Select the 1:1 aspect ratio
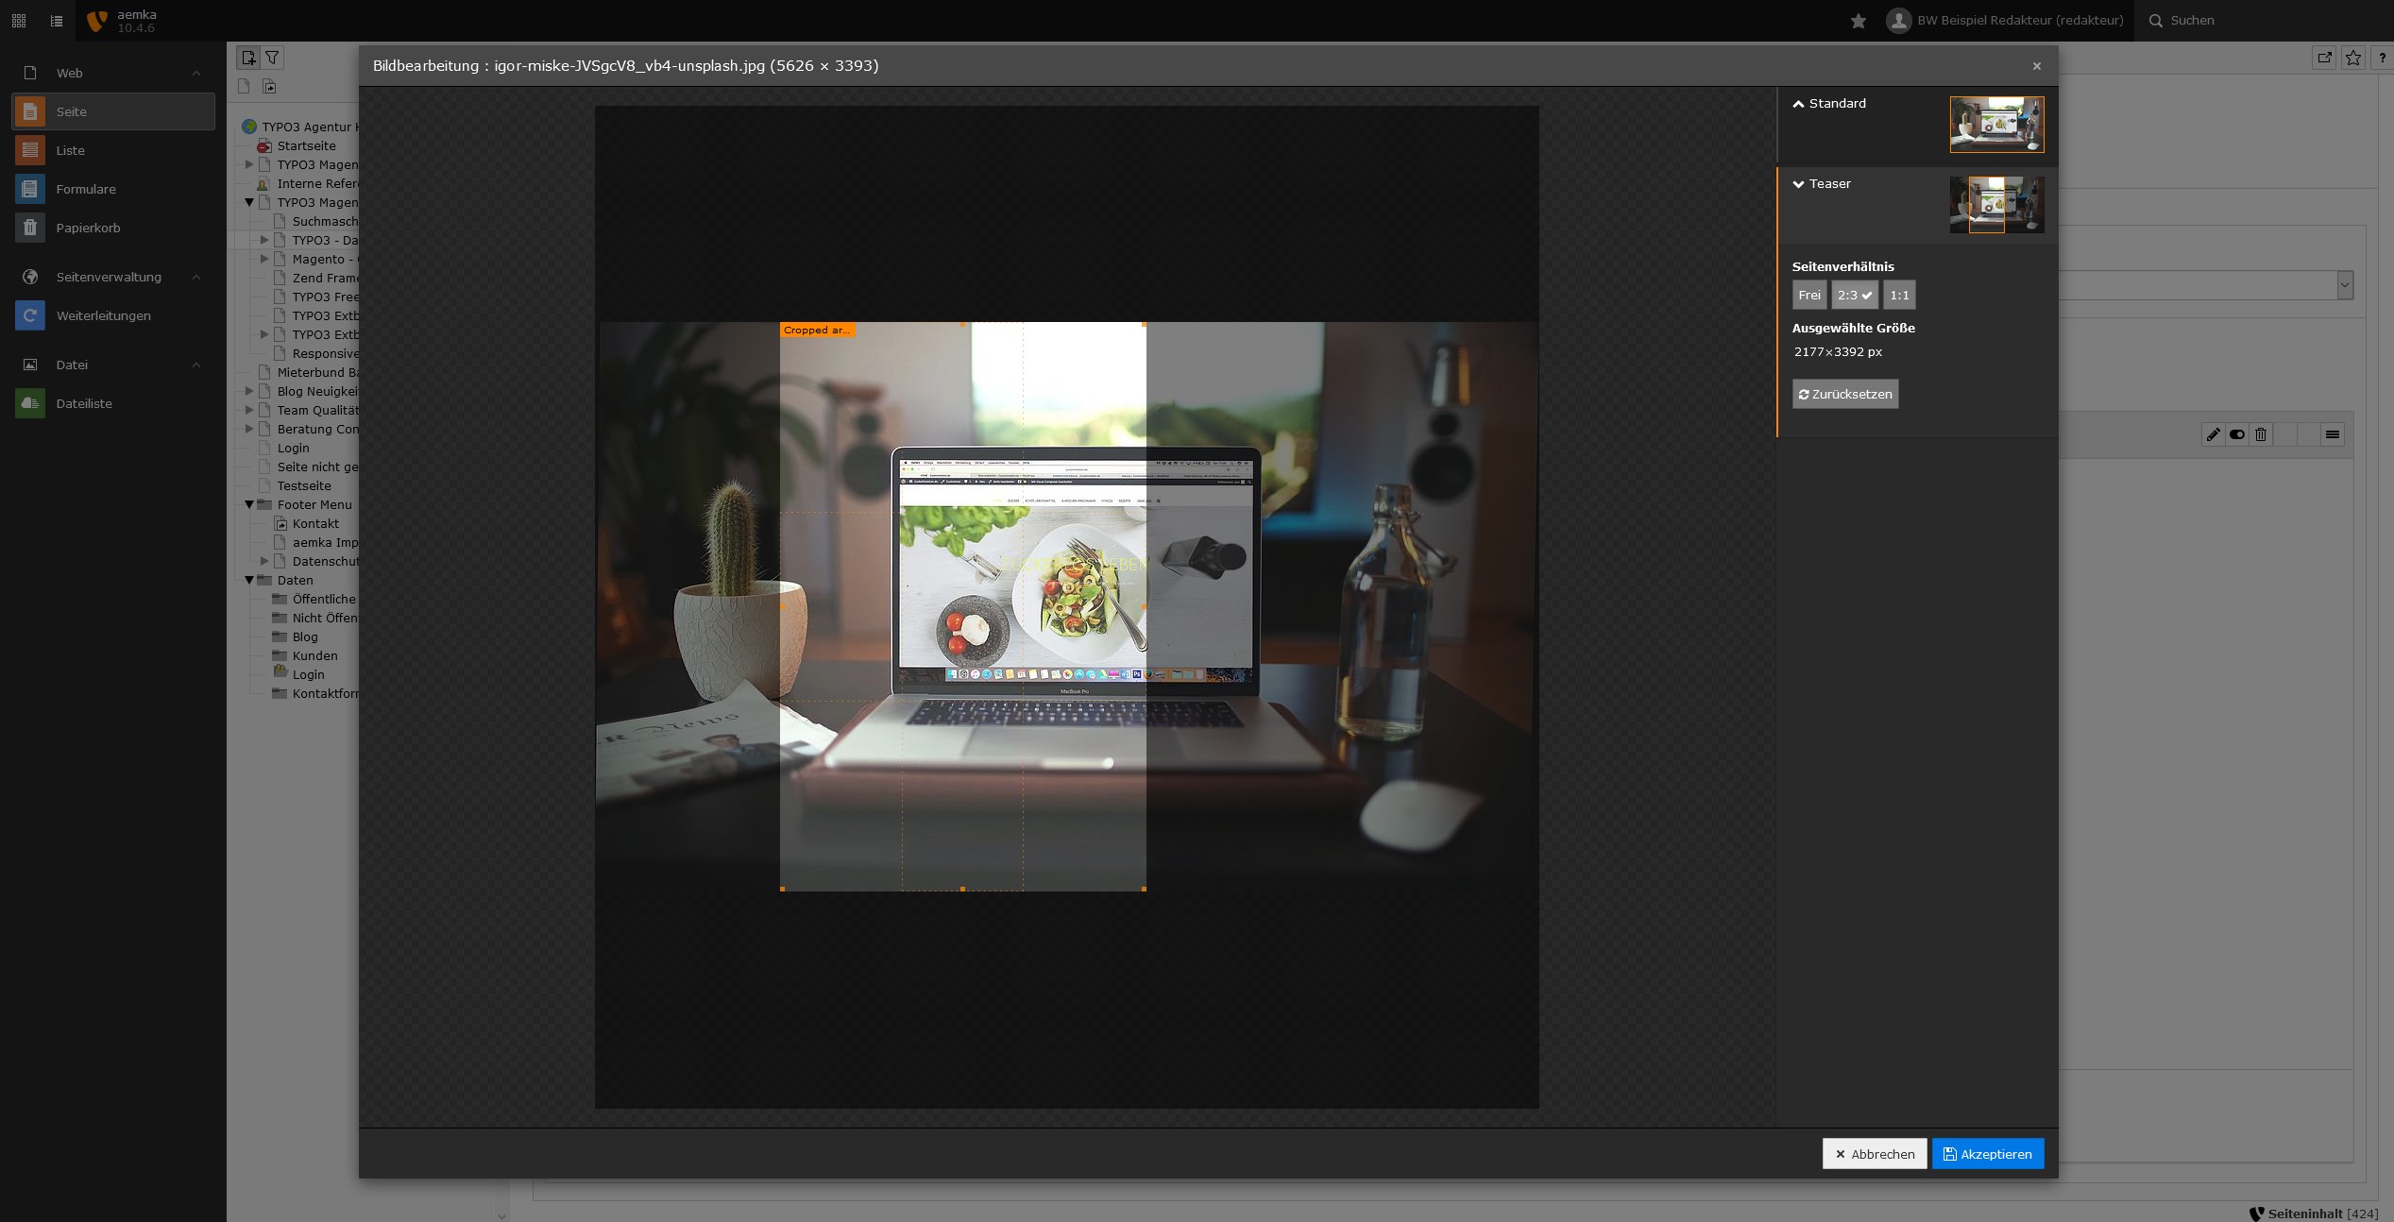The height and width of the screenshot is (1222, 2394). pos(1898,295)
